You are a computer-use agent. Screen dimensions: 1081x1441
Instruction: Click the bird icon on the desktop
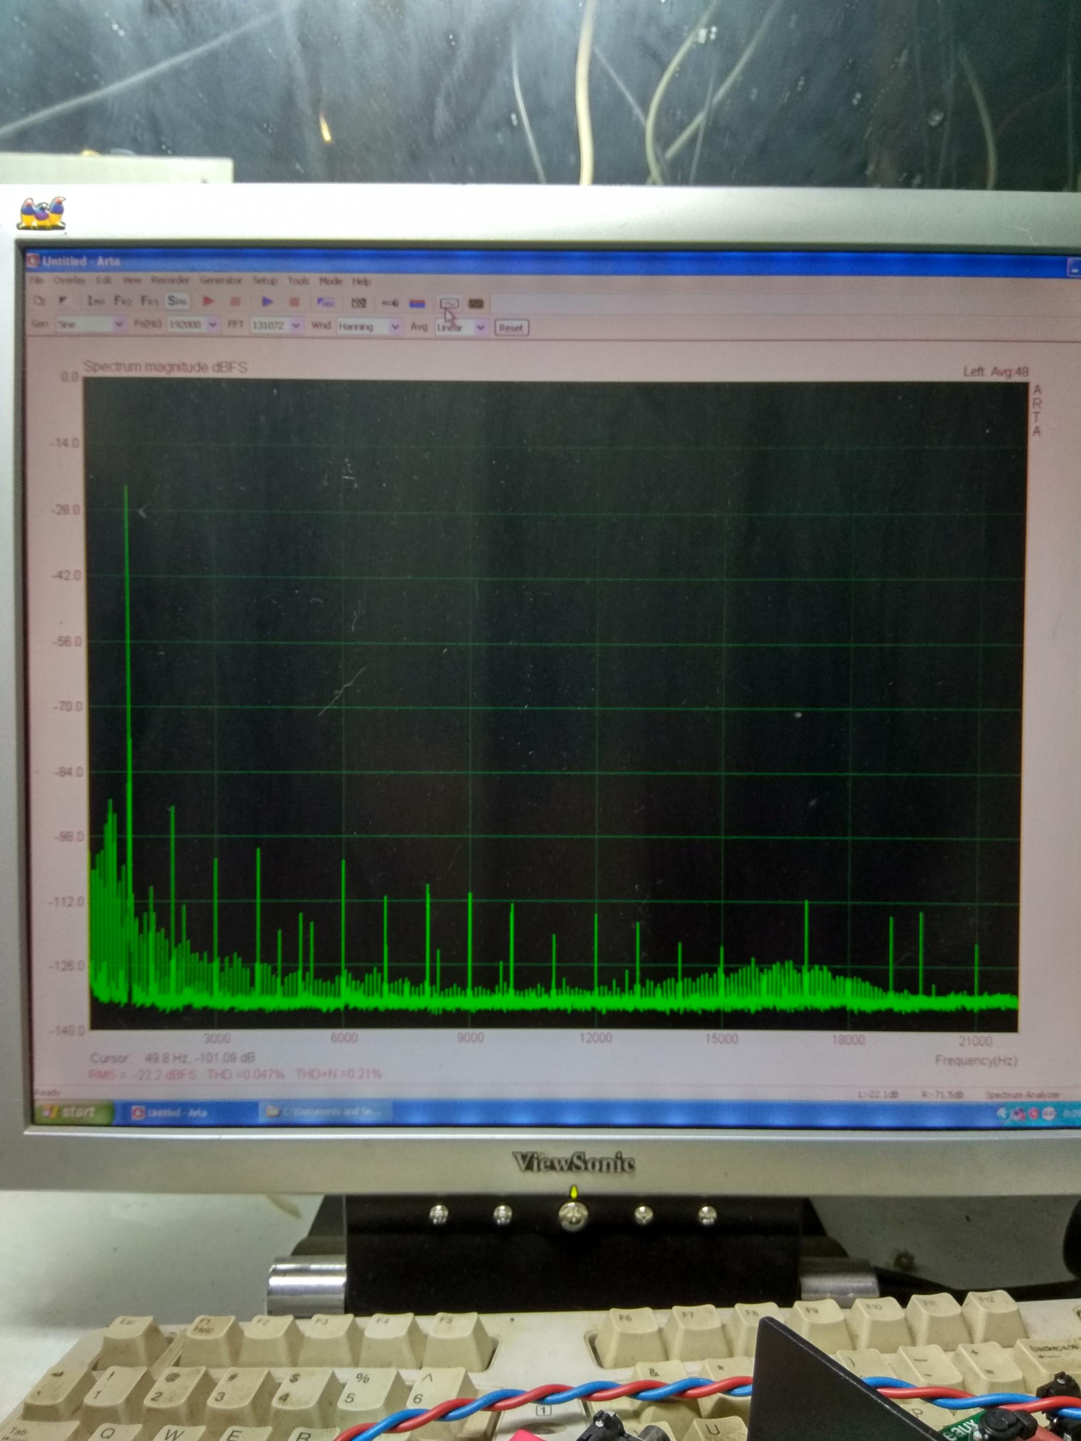[x=42, y=213]
